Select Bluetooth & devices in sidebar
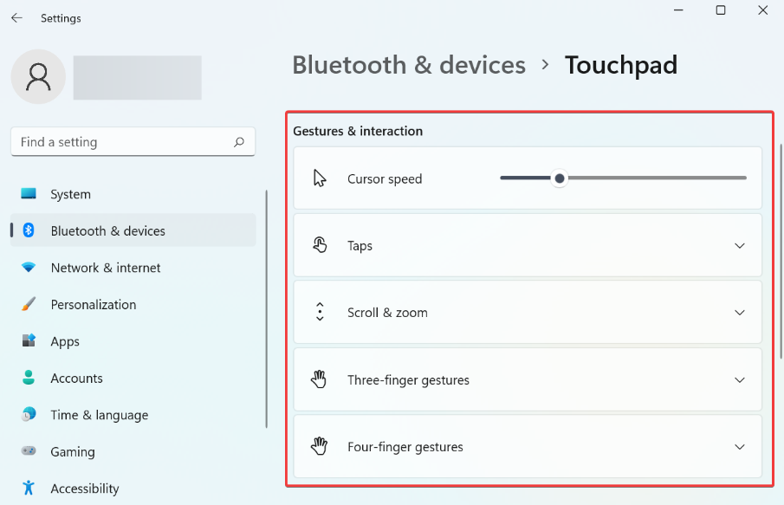 pyautogui.click(x=107, y=231)
